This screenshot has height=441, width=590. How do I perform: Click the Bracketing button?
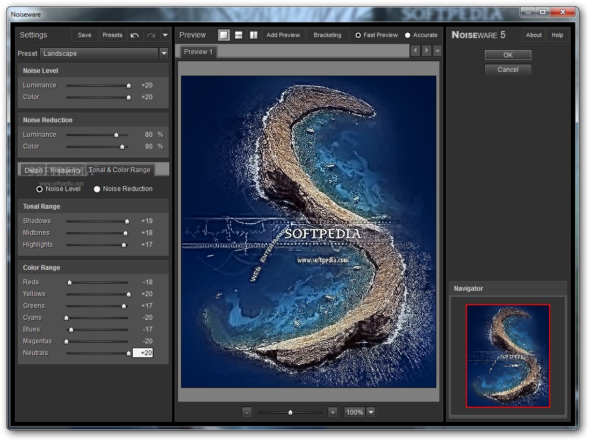pyautogui.click(x=327, y=35)
